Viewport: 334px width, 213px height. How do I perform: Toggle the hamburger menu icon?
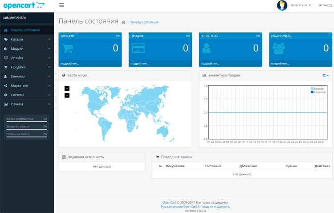click(61, 5)
